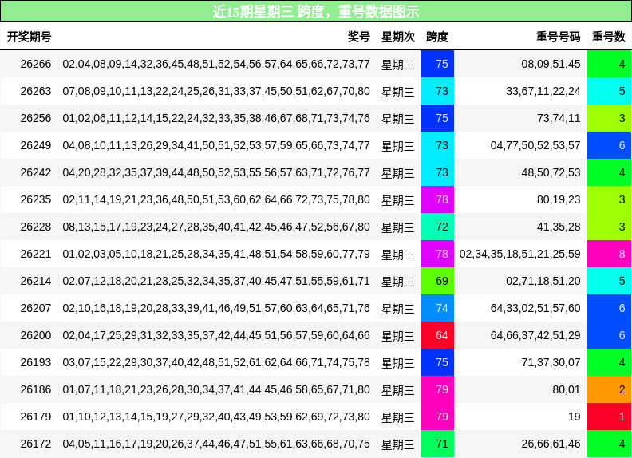Click the magenta span cell 78 for 26235
This screenshot has height=458, width=632.
[437, 199]
